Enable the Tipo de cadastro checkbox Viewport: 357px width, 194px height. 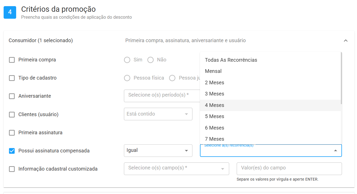click(12, 78)
